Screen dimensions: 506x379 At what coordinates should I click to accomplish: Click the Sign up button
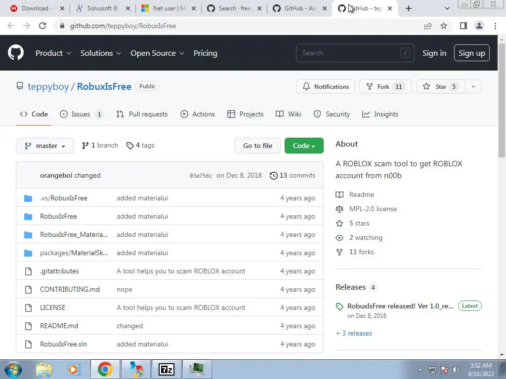pyautogui.click(x=472, y=53)
